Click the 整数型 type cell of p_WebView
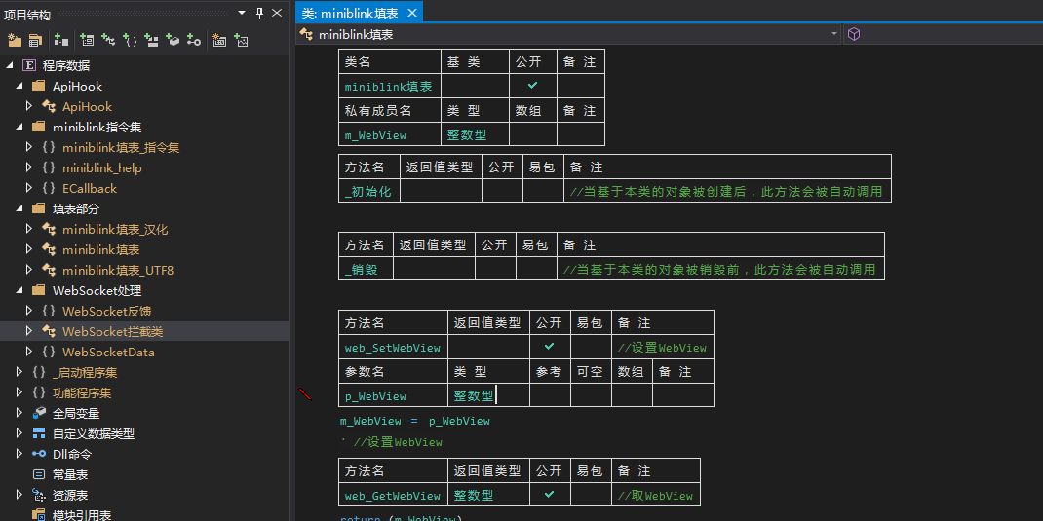This screenshot has height=521, width=1043. 473,395
